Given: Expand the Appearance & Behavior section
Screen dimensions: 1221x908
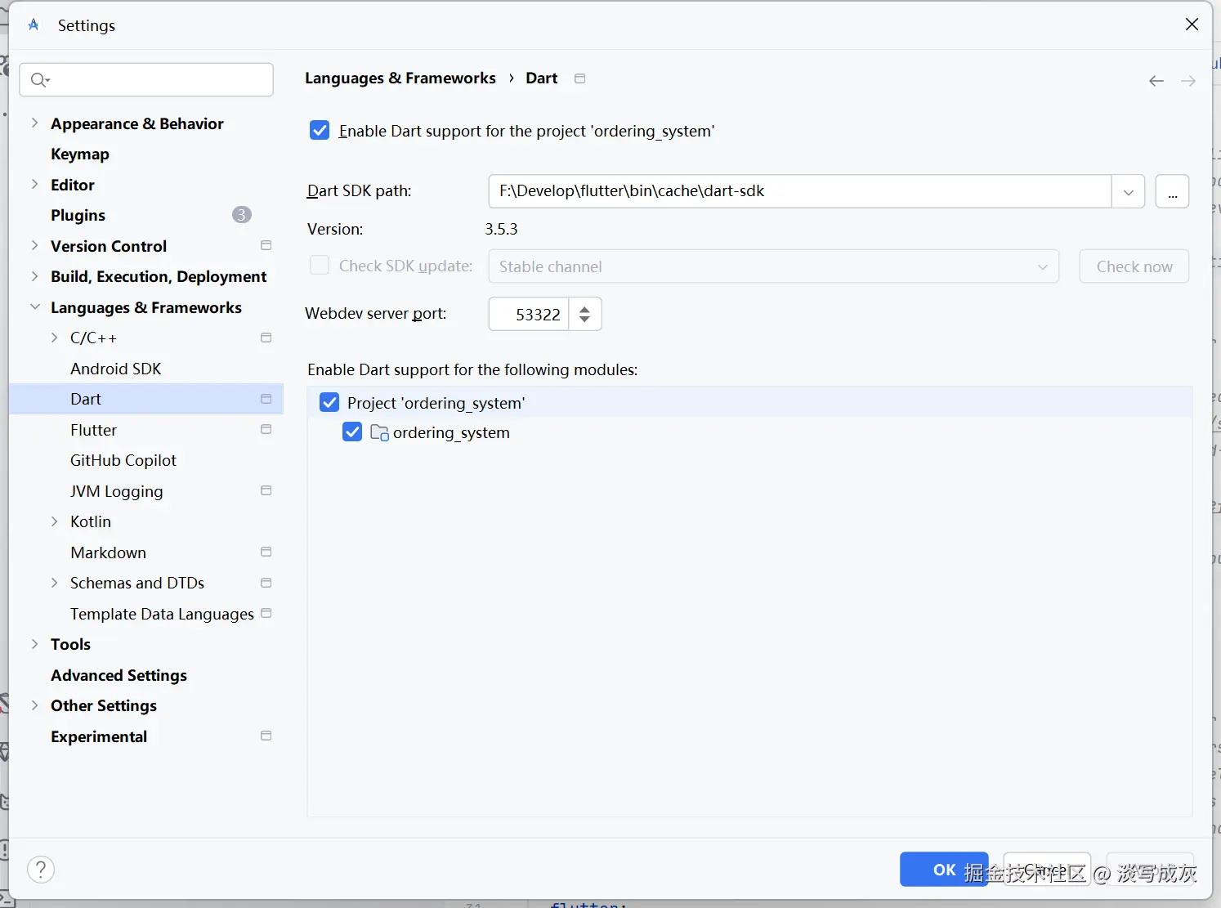Looking at the screenshot, I should 34,123.
